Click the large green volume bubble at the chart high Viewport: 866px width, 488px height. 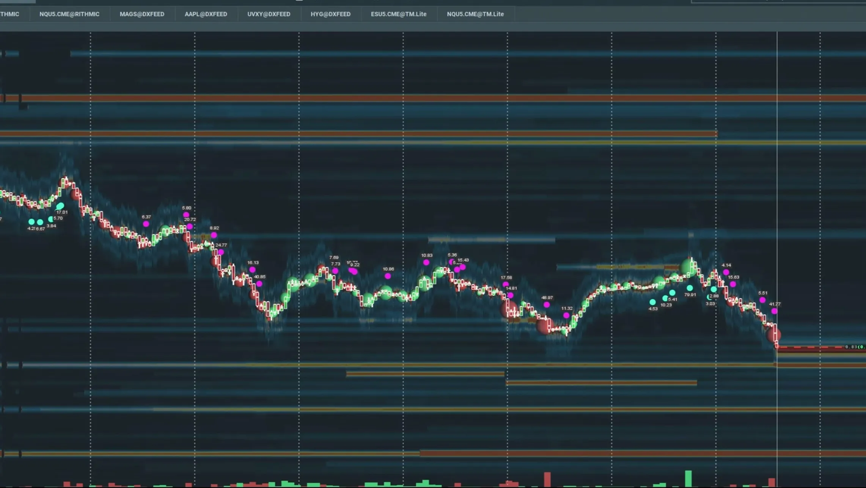(687, 267)
